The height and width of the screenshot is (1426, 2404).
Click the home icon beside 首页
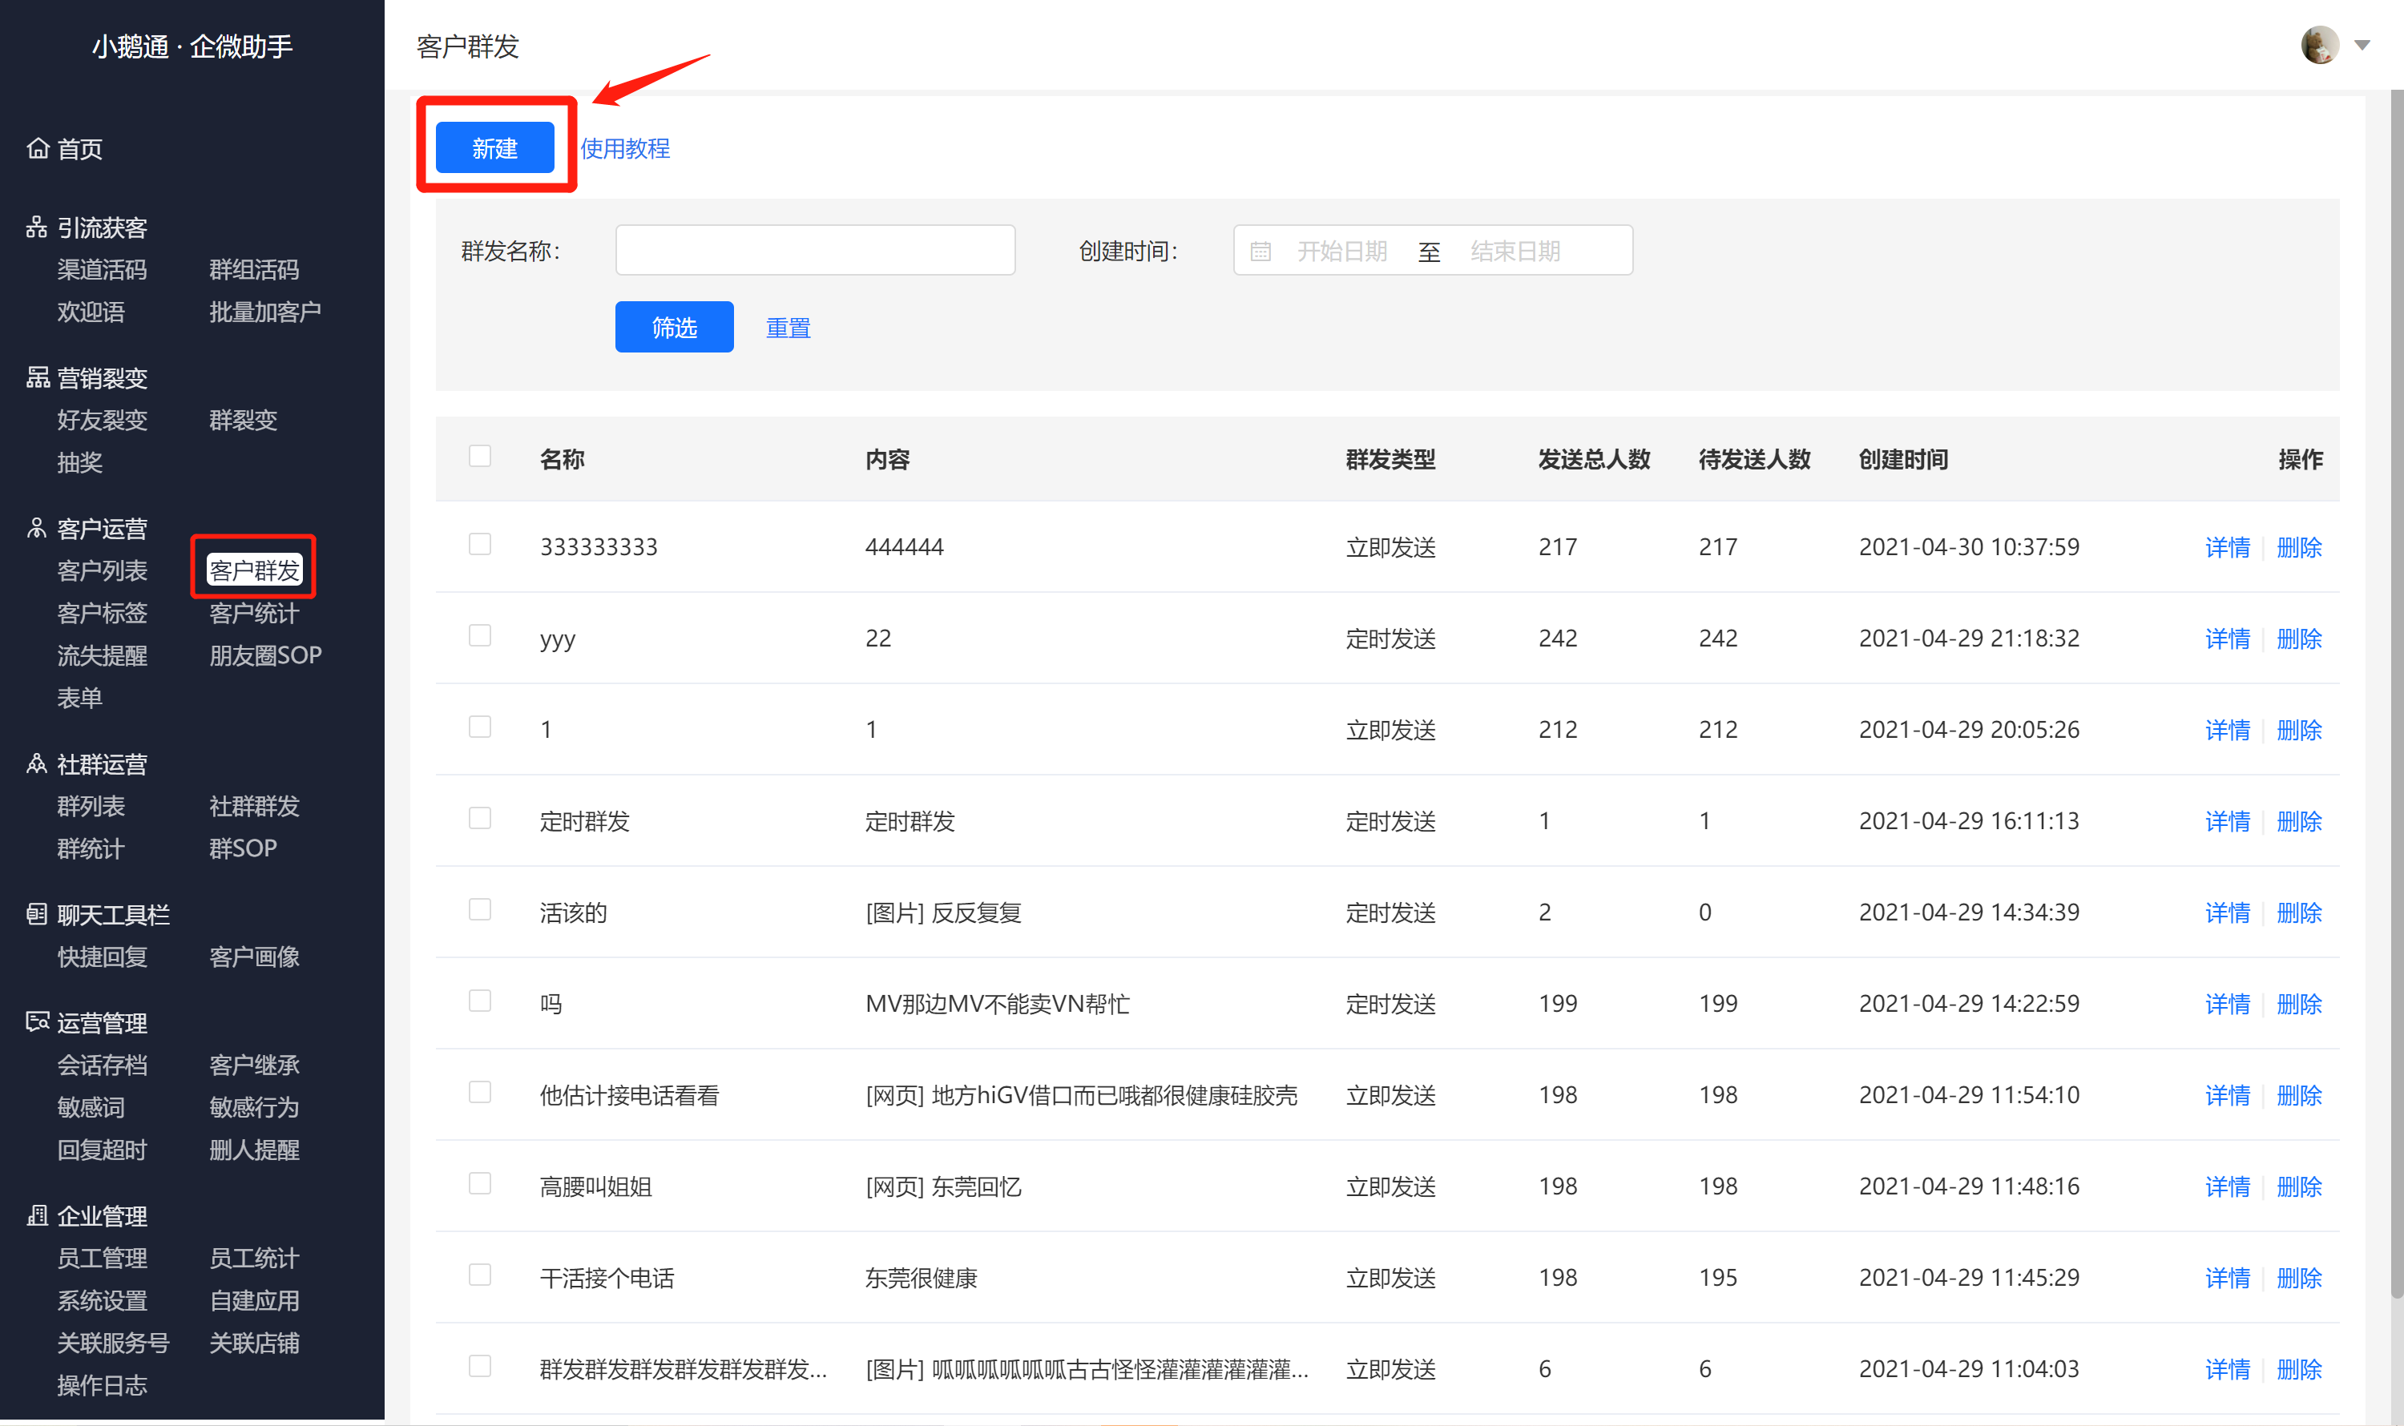pyautogui.click(x=38, y=148)
